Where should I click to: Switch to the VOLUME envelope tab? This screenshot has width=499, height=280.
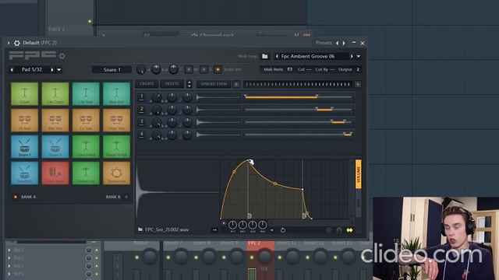click(359, 174)
